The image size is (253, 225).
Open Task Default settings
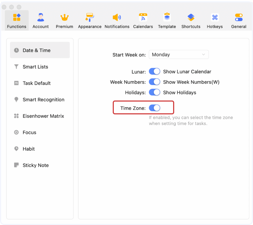coord(37,83)
